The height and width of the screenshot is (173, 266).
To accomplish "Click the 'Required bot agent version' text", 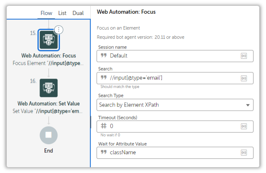I will pos(140,37).
